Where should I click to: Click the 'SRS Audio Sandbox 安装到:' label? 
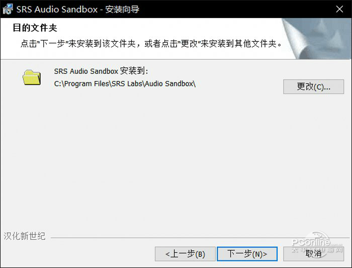click(x=101, y=71)
